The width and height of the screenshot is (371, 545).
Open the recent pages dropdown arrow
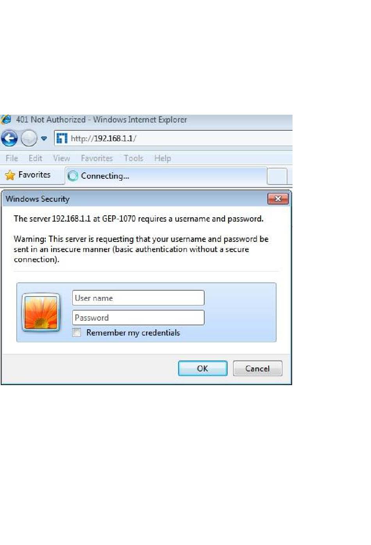(44, 138)
